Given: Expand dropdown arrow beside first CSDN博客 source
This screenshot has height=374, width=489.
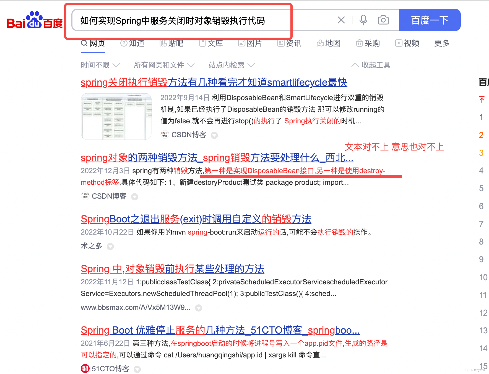Looking at the screenshot, I should (214, 135).
